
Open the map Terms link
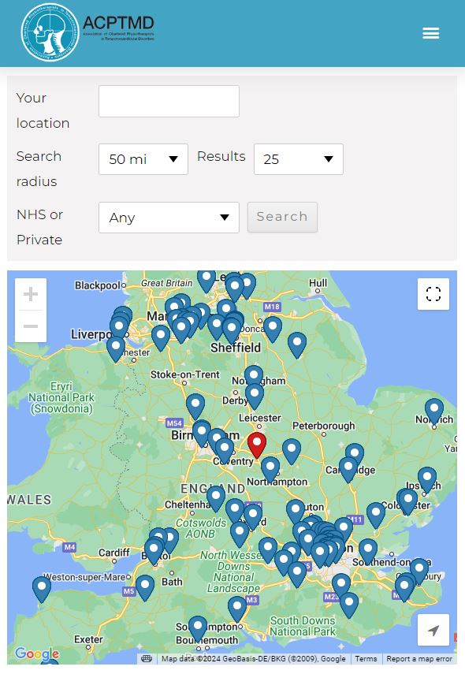pos(366,658)
